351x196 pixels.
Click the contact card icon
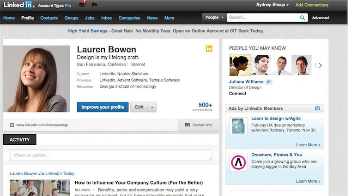tap(187, 125)
